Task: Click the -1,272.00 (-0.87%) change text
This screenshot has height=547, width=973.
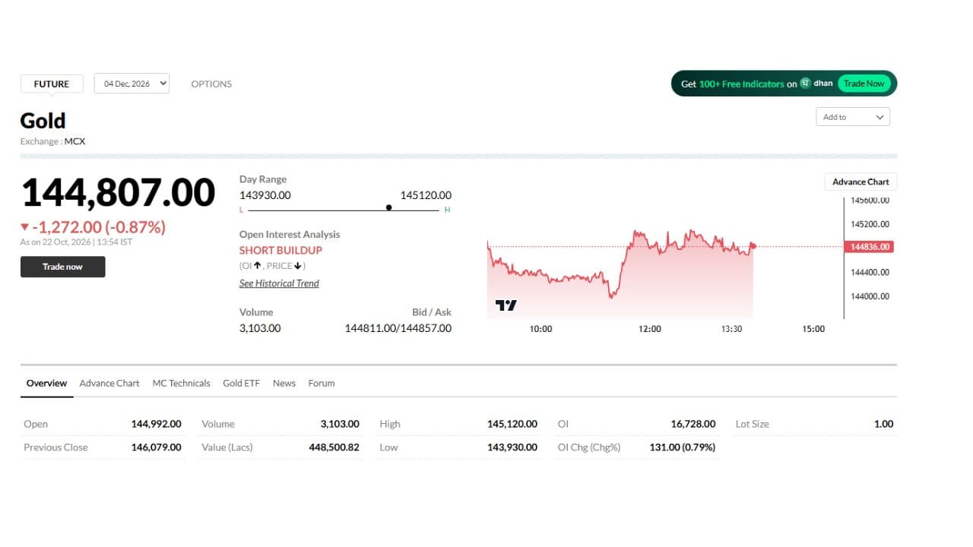Action: click(x=93, y=227)
